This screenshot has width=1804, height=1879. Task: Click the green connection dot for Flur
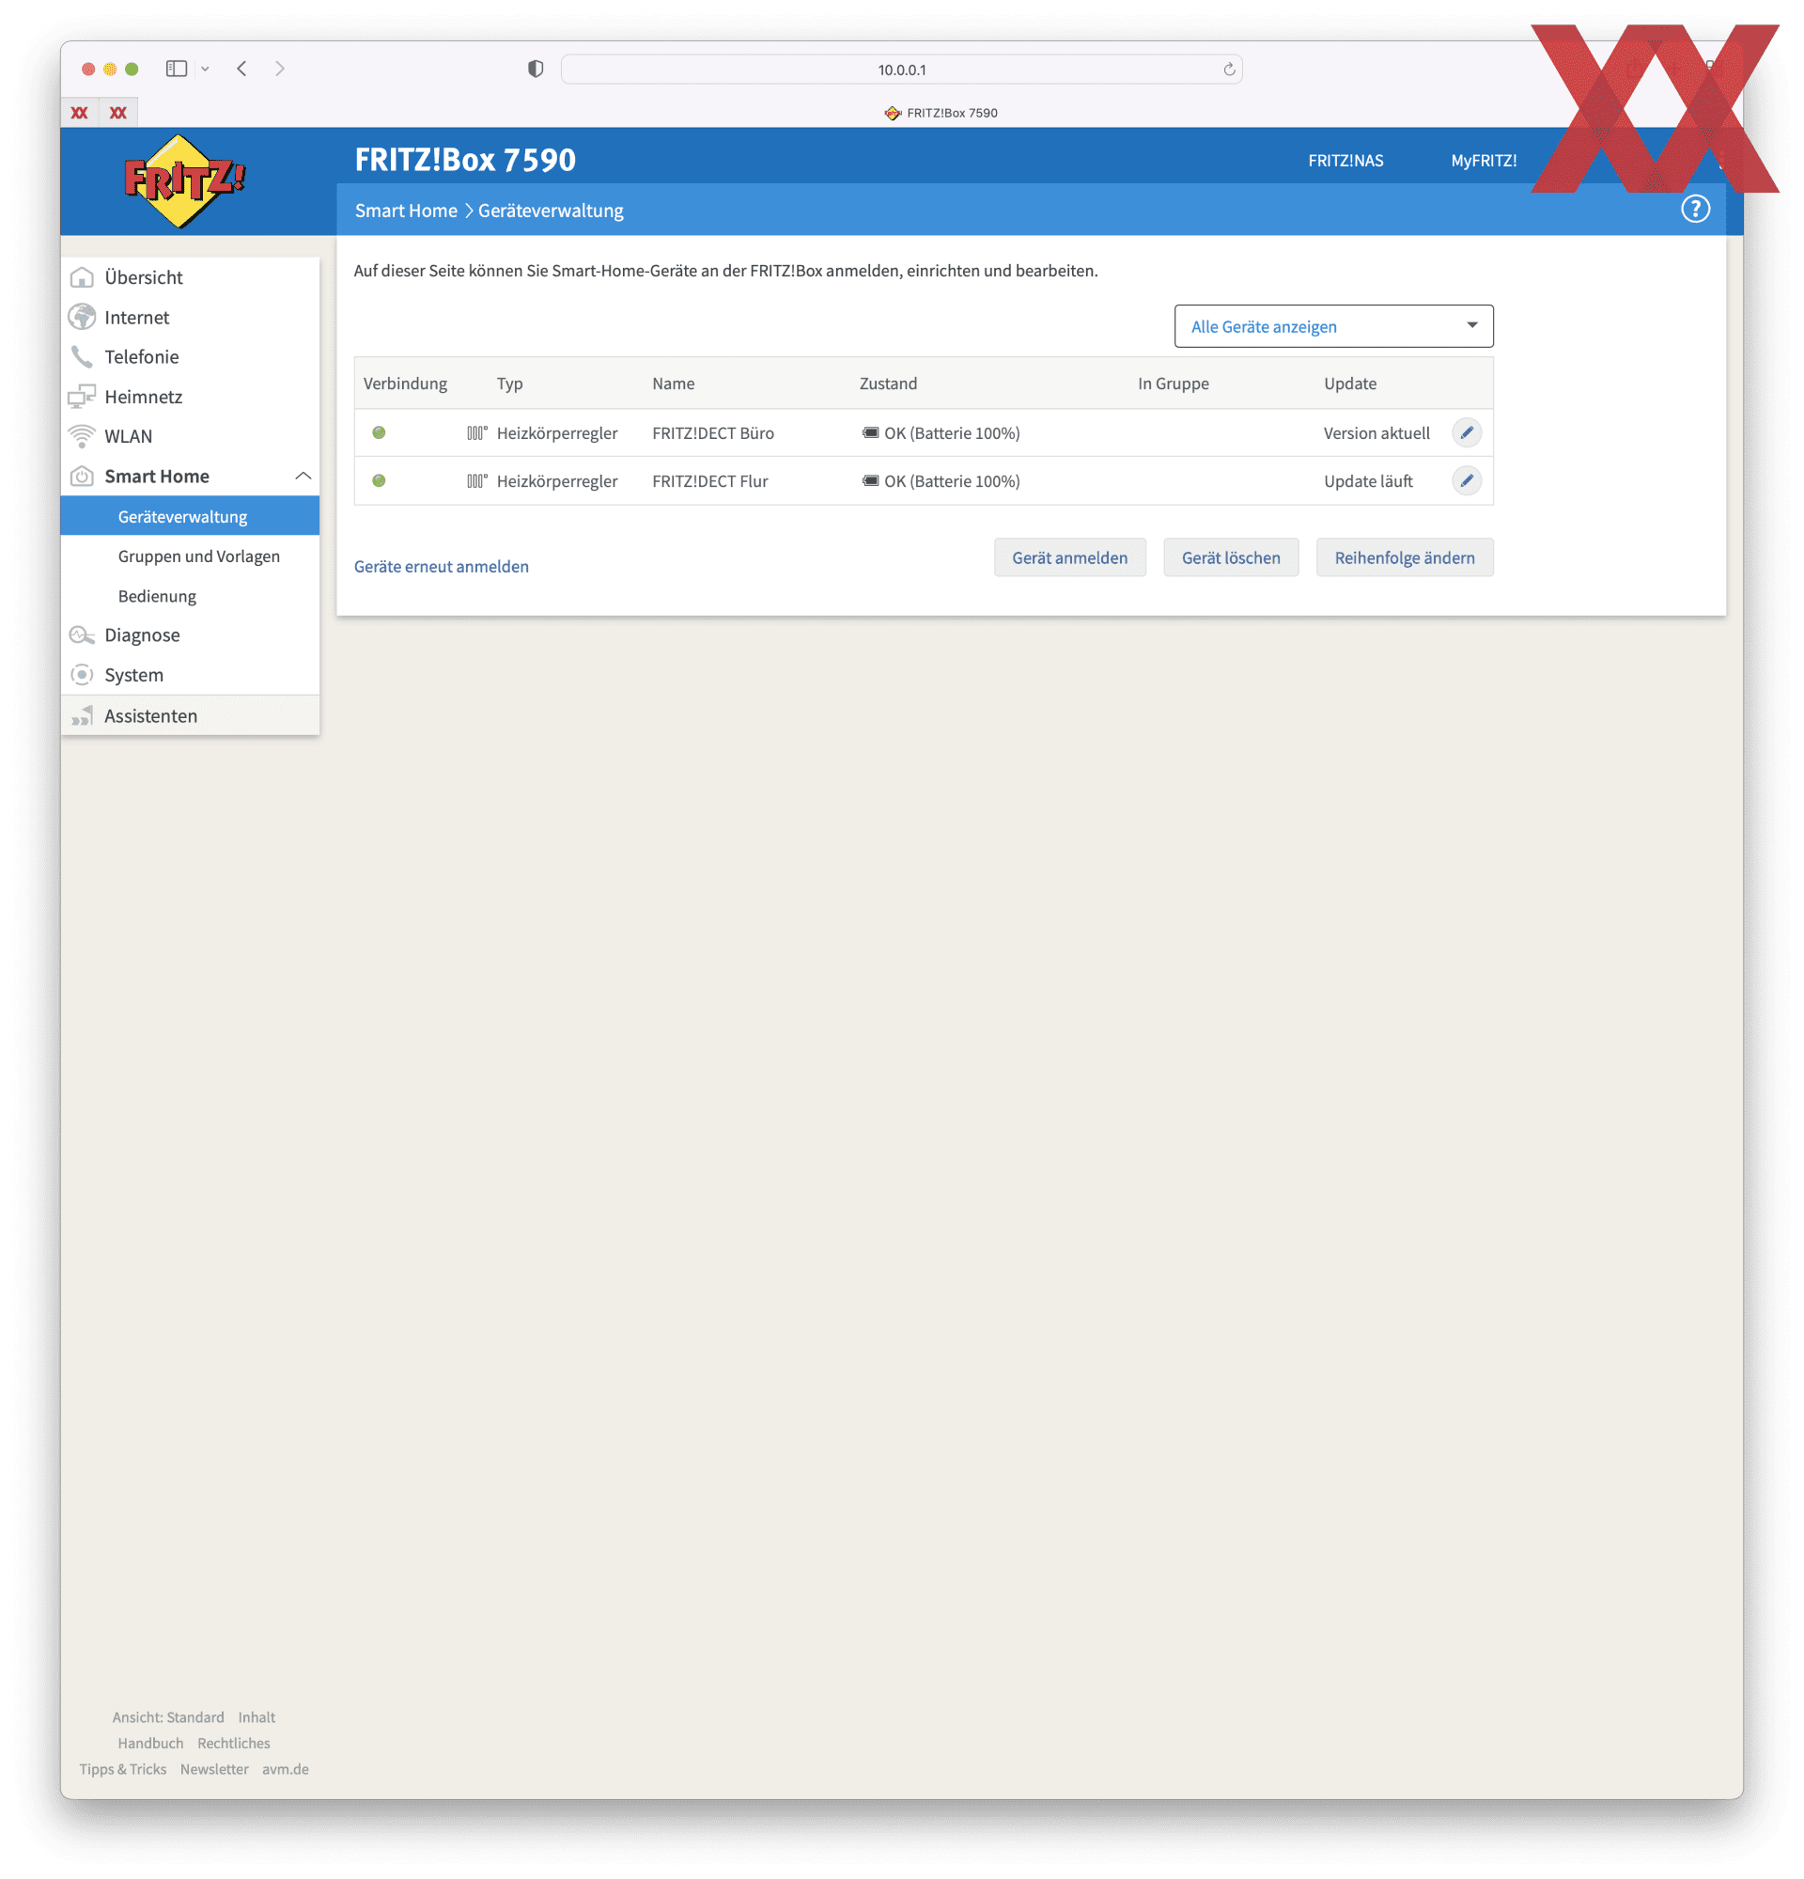click(379, 480)
